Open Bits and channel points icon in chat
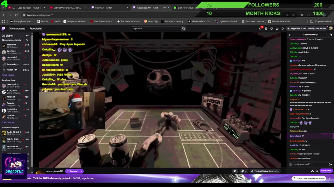This screenshot has height=187, width=334. (312, 171)
